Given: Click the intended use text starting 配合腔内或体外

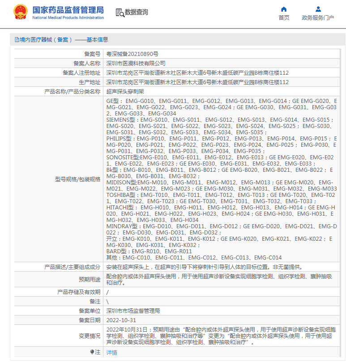Looking at the screenshot, I should tap(219, 280).
